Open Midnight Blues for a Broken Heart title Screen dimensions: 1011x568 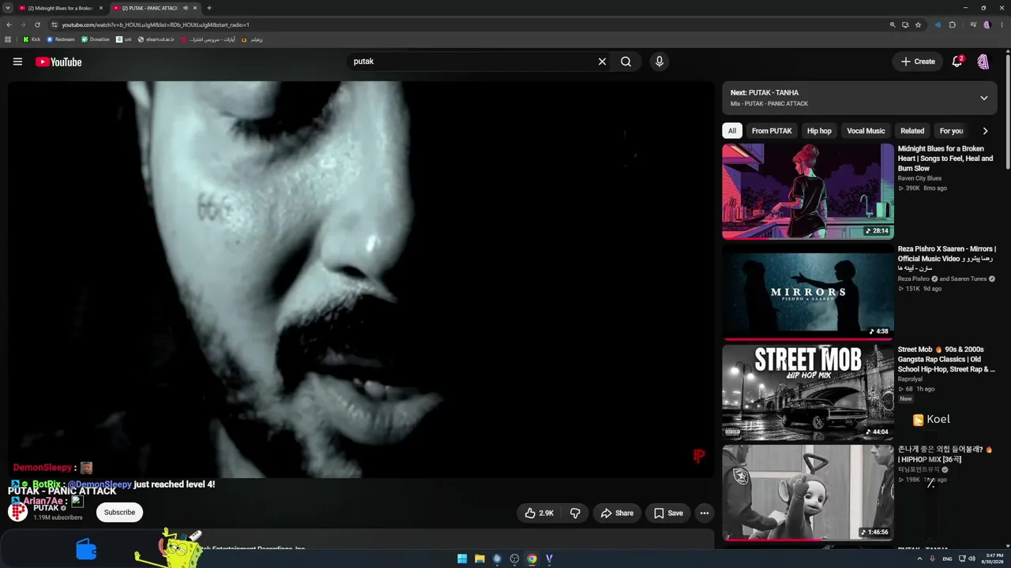946,159
